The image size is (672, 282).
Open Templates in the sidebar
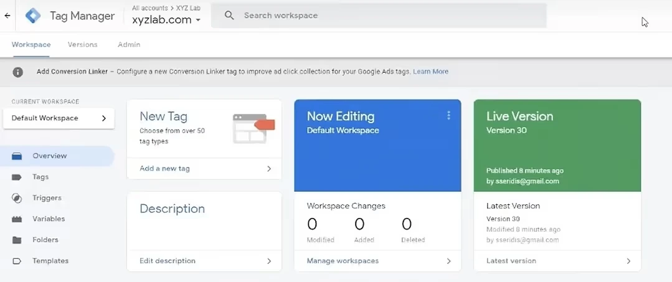50,261
